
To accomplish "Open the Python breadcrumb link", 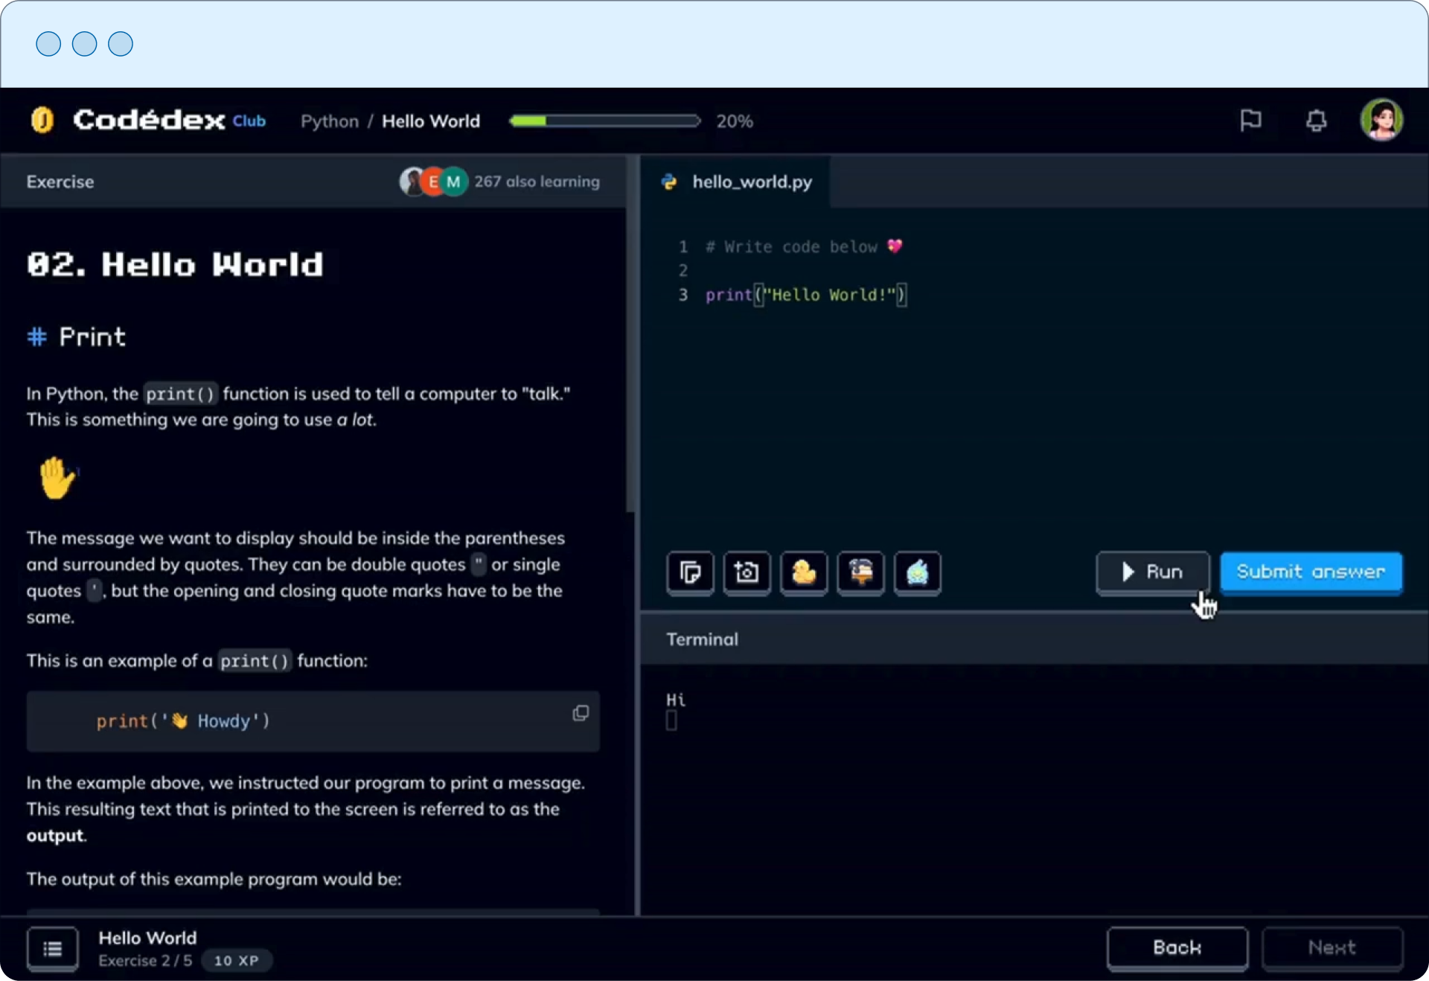I will coord(329,121).
